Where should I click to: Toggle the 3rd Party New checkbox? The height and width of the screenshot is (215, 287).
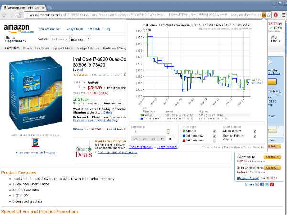click(214, 136)
